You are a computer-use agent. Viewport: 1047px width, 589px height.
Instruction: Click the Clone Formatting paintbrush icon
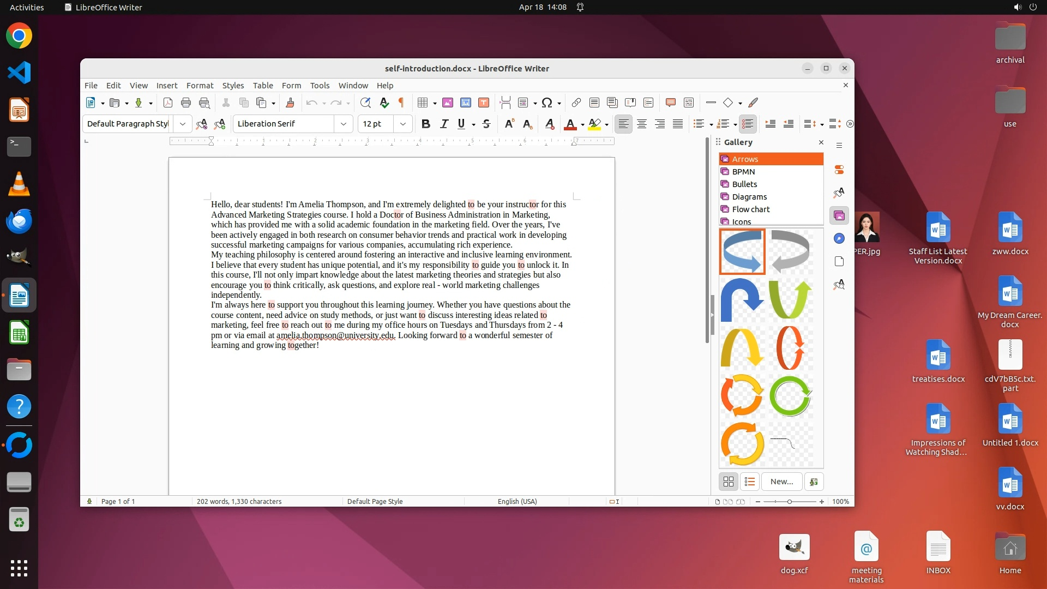pos(290,103)
